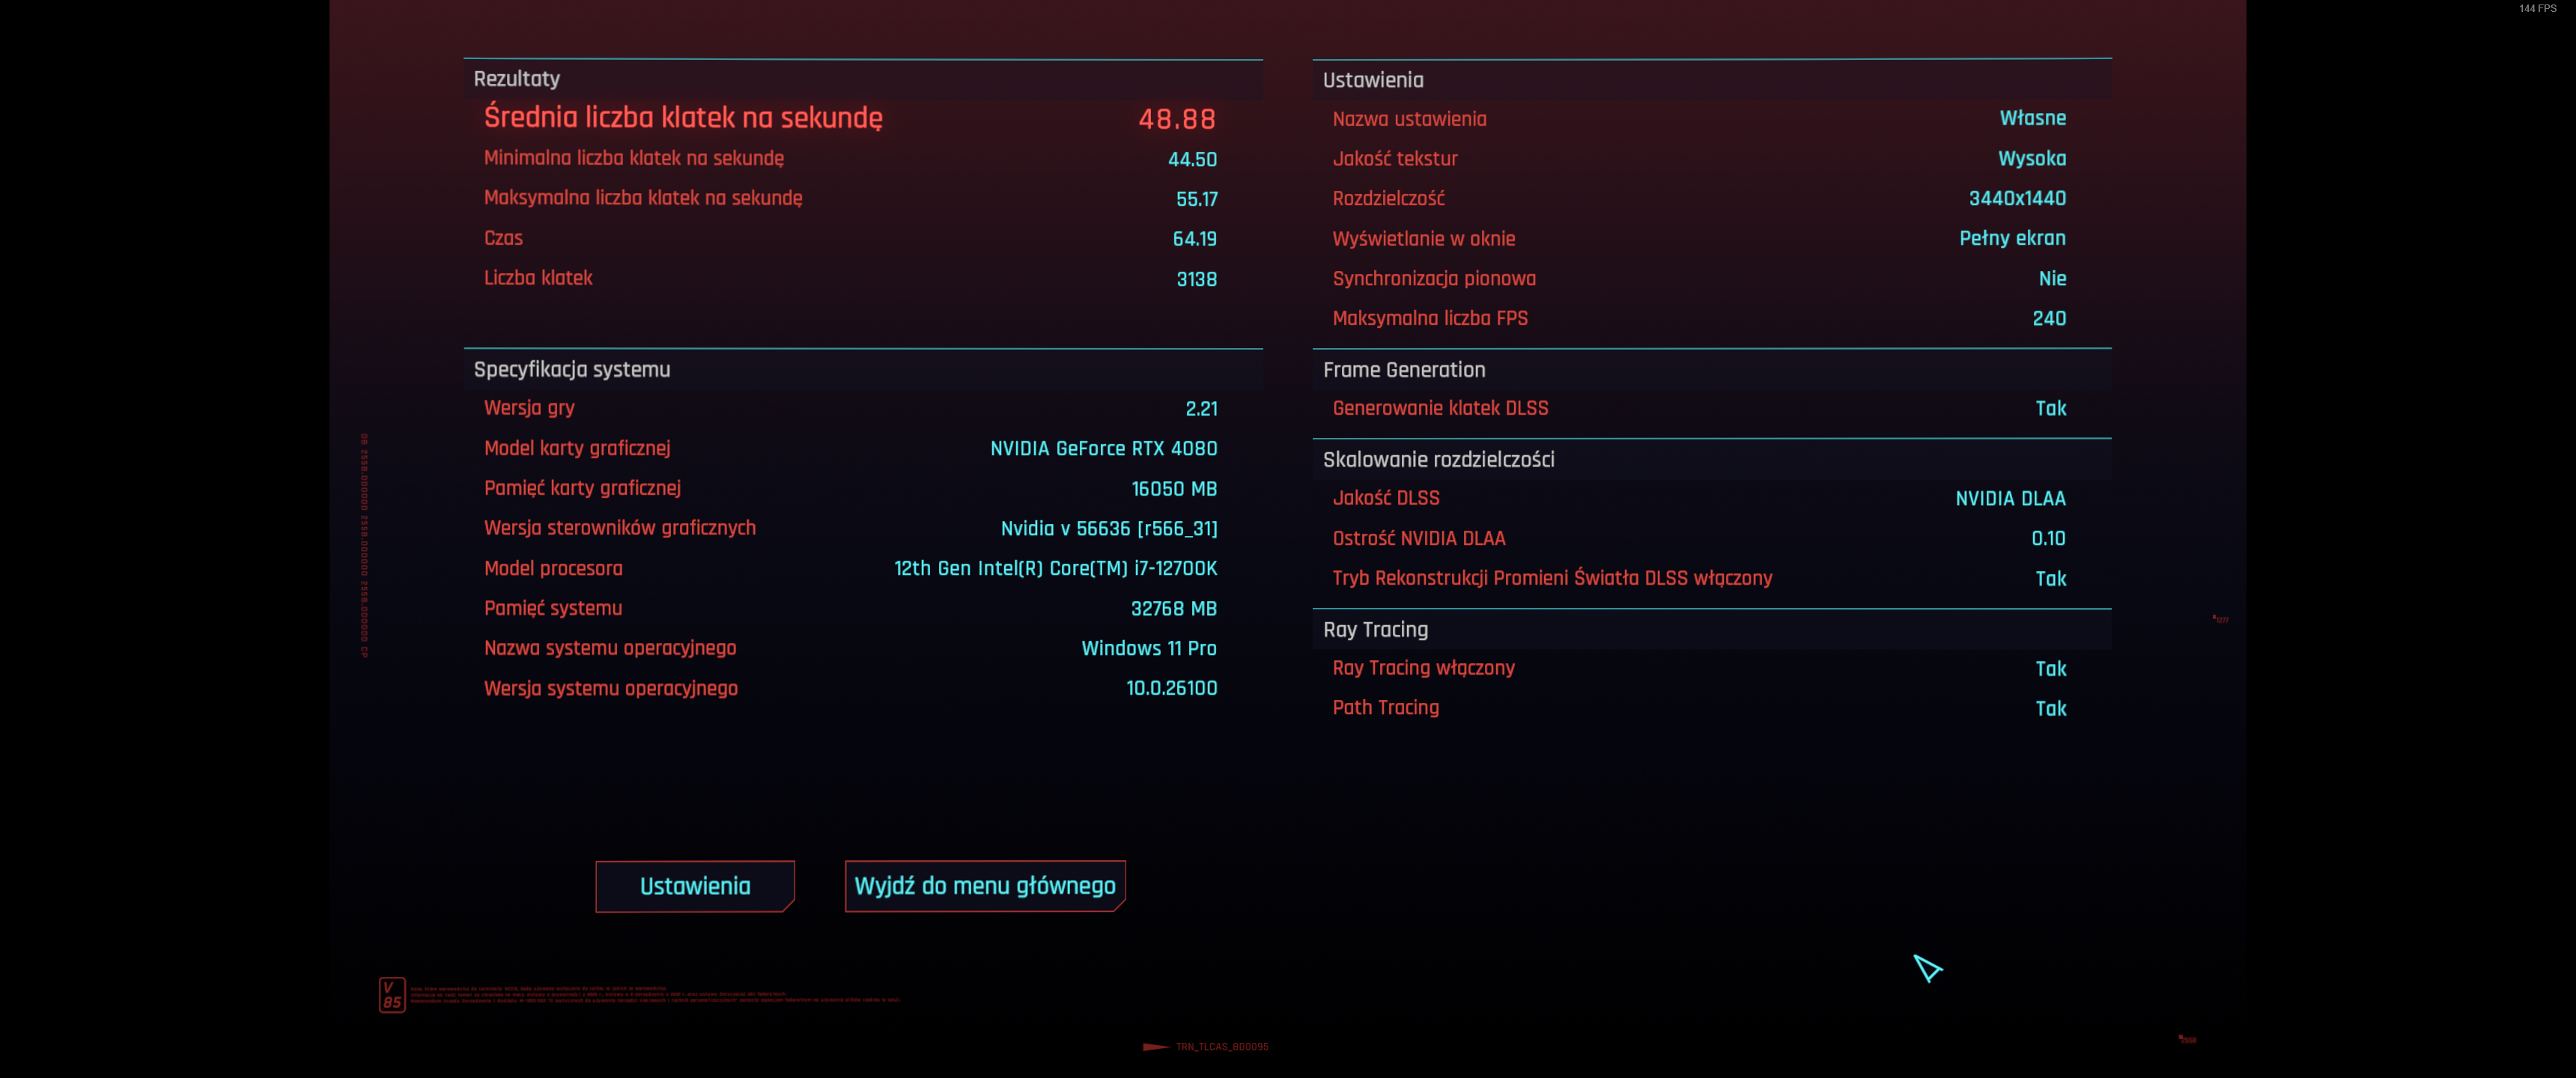Click the Frame Generation section heading

click(x=1404, y=370)
